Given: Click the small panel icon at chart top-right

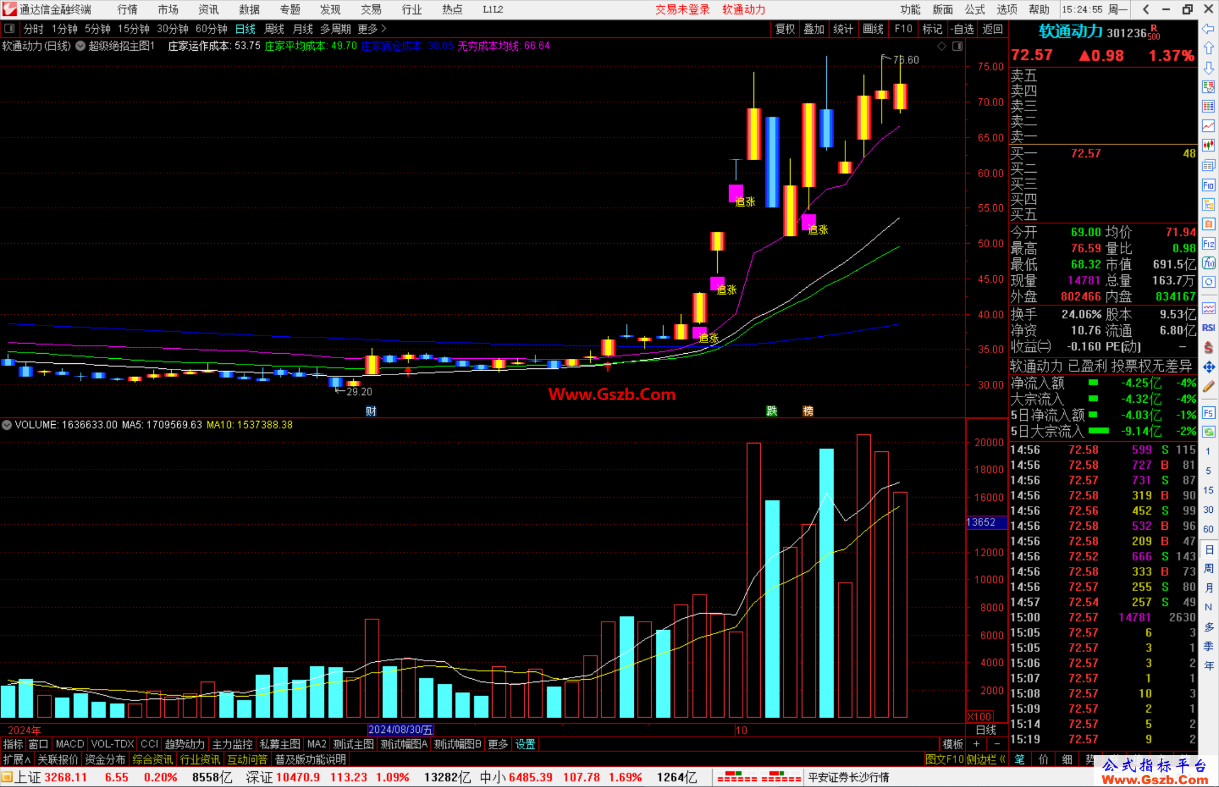Looking at the screenshot, I should (957, 46).
